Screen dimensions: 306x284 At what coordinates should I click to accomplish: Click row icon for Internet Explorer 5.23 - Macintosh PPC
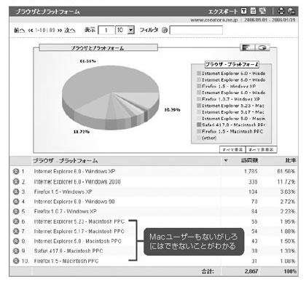pyautogui.click(x=16, y=221)
